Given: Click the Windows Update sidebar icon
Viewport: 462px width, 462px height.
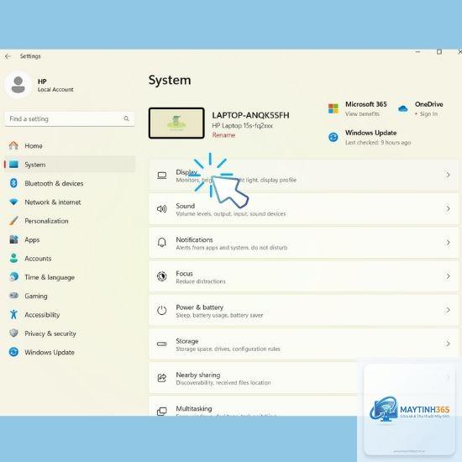Looking at the screenshot, I should pyautogui.click(x=13, y=352).
